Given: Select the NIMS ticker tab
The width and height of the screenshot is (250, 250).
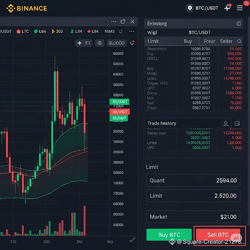Looking at the screenshot, I should 109,31.
